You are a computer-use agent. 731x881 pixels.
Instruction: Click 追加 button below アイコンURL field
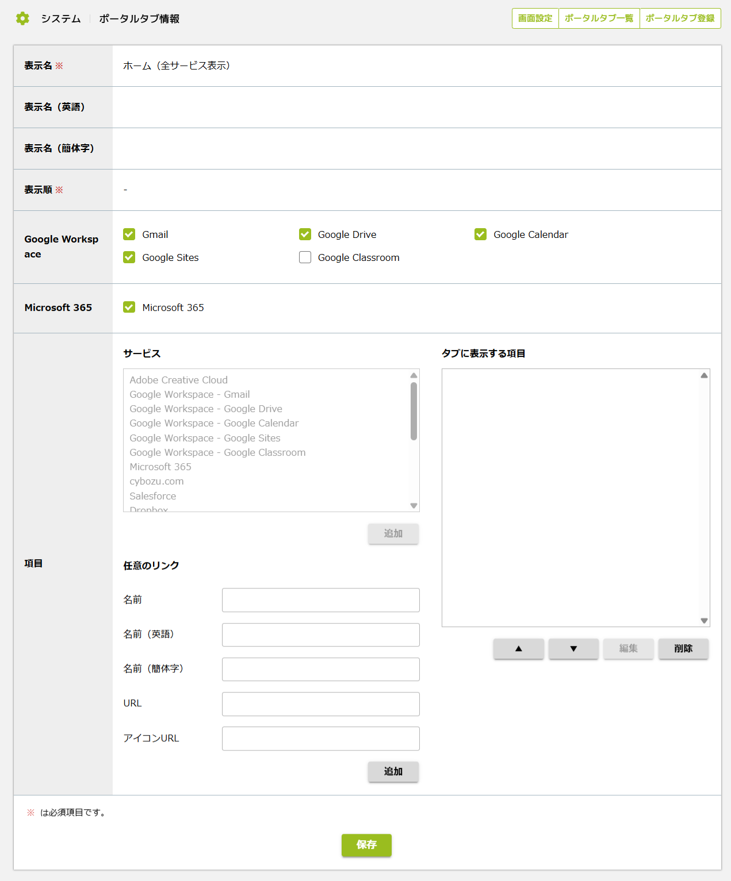coord(393,771)
